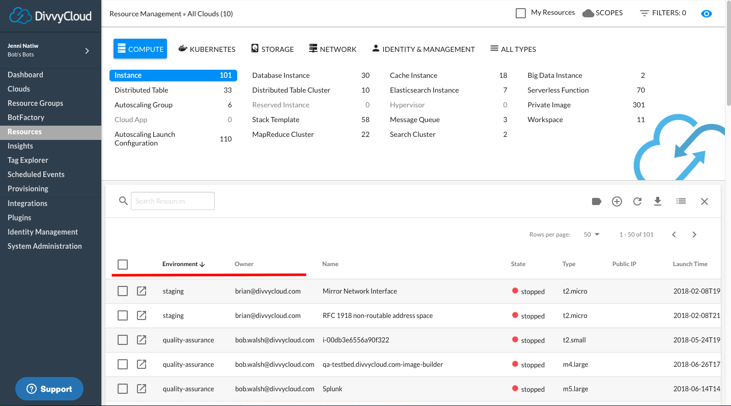Download the resource list

click(x=658, y=201)
